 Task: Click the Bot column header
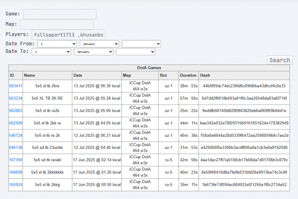coord(169,75)
